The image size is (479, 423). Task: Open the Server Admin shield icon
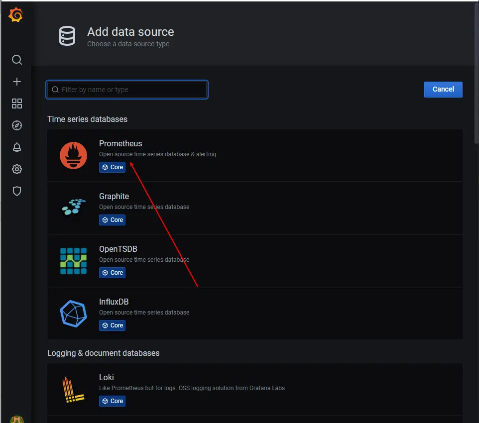pyautogui.click(x=17, y=191)
